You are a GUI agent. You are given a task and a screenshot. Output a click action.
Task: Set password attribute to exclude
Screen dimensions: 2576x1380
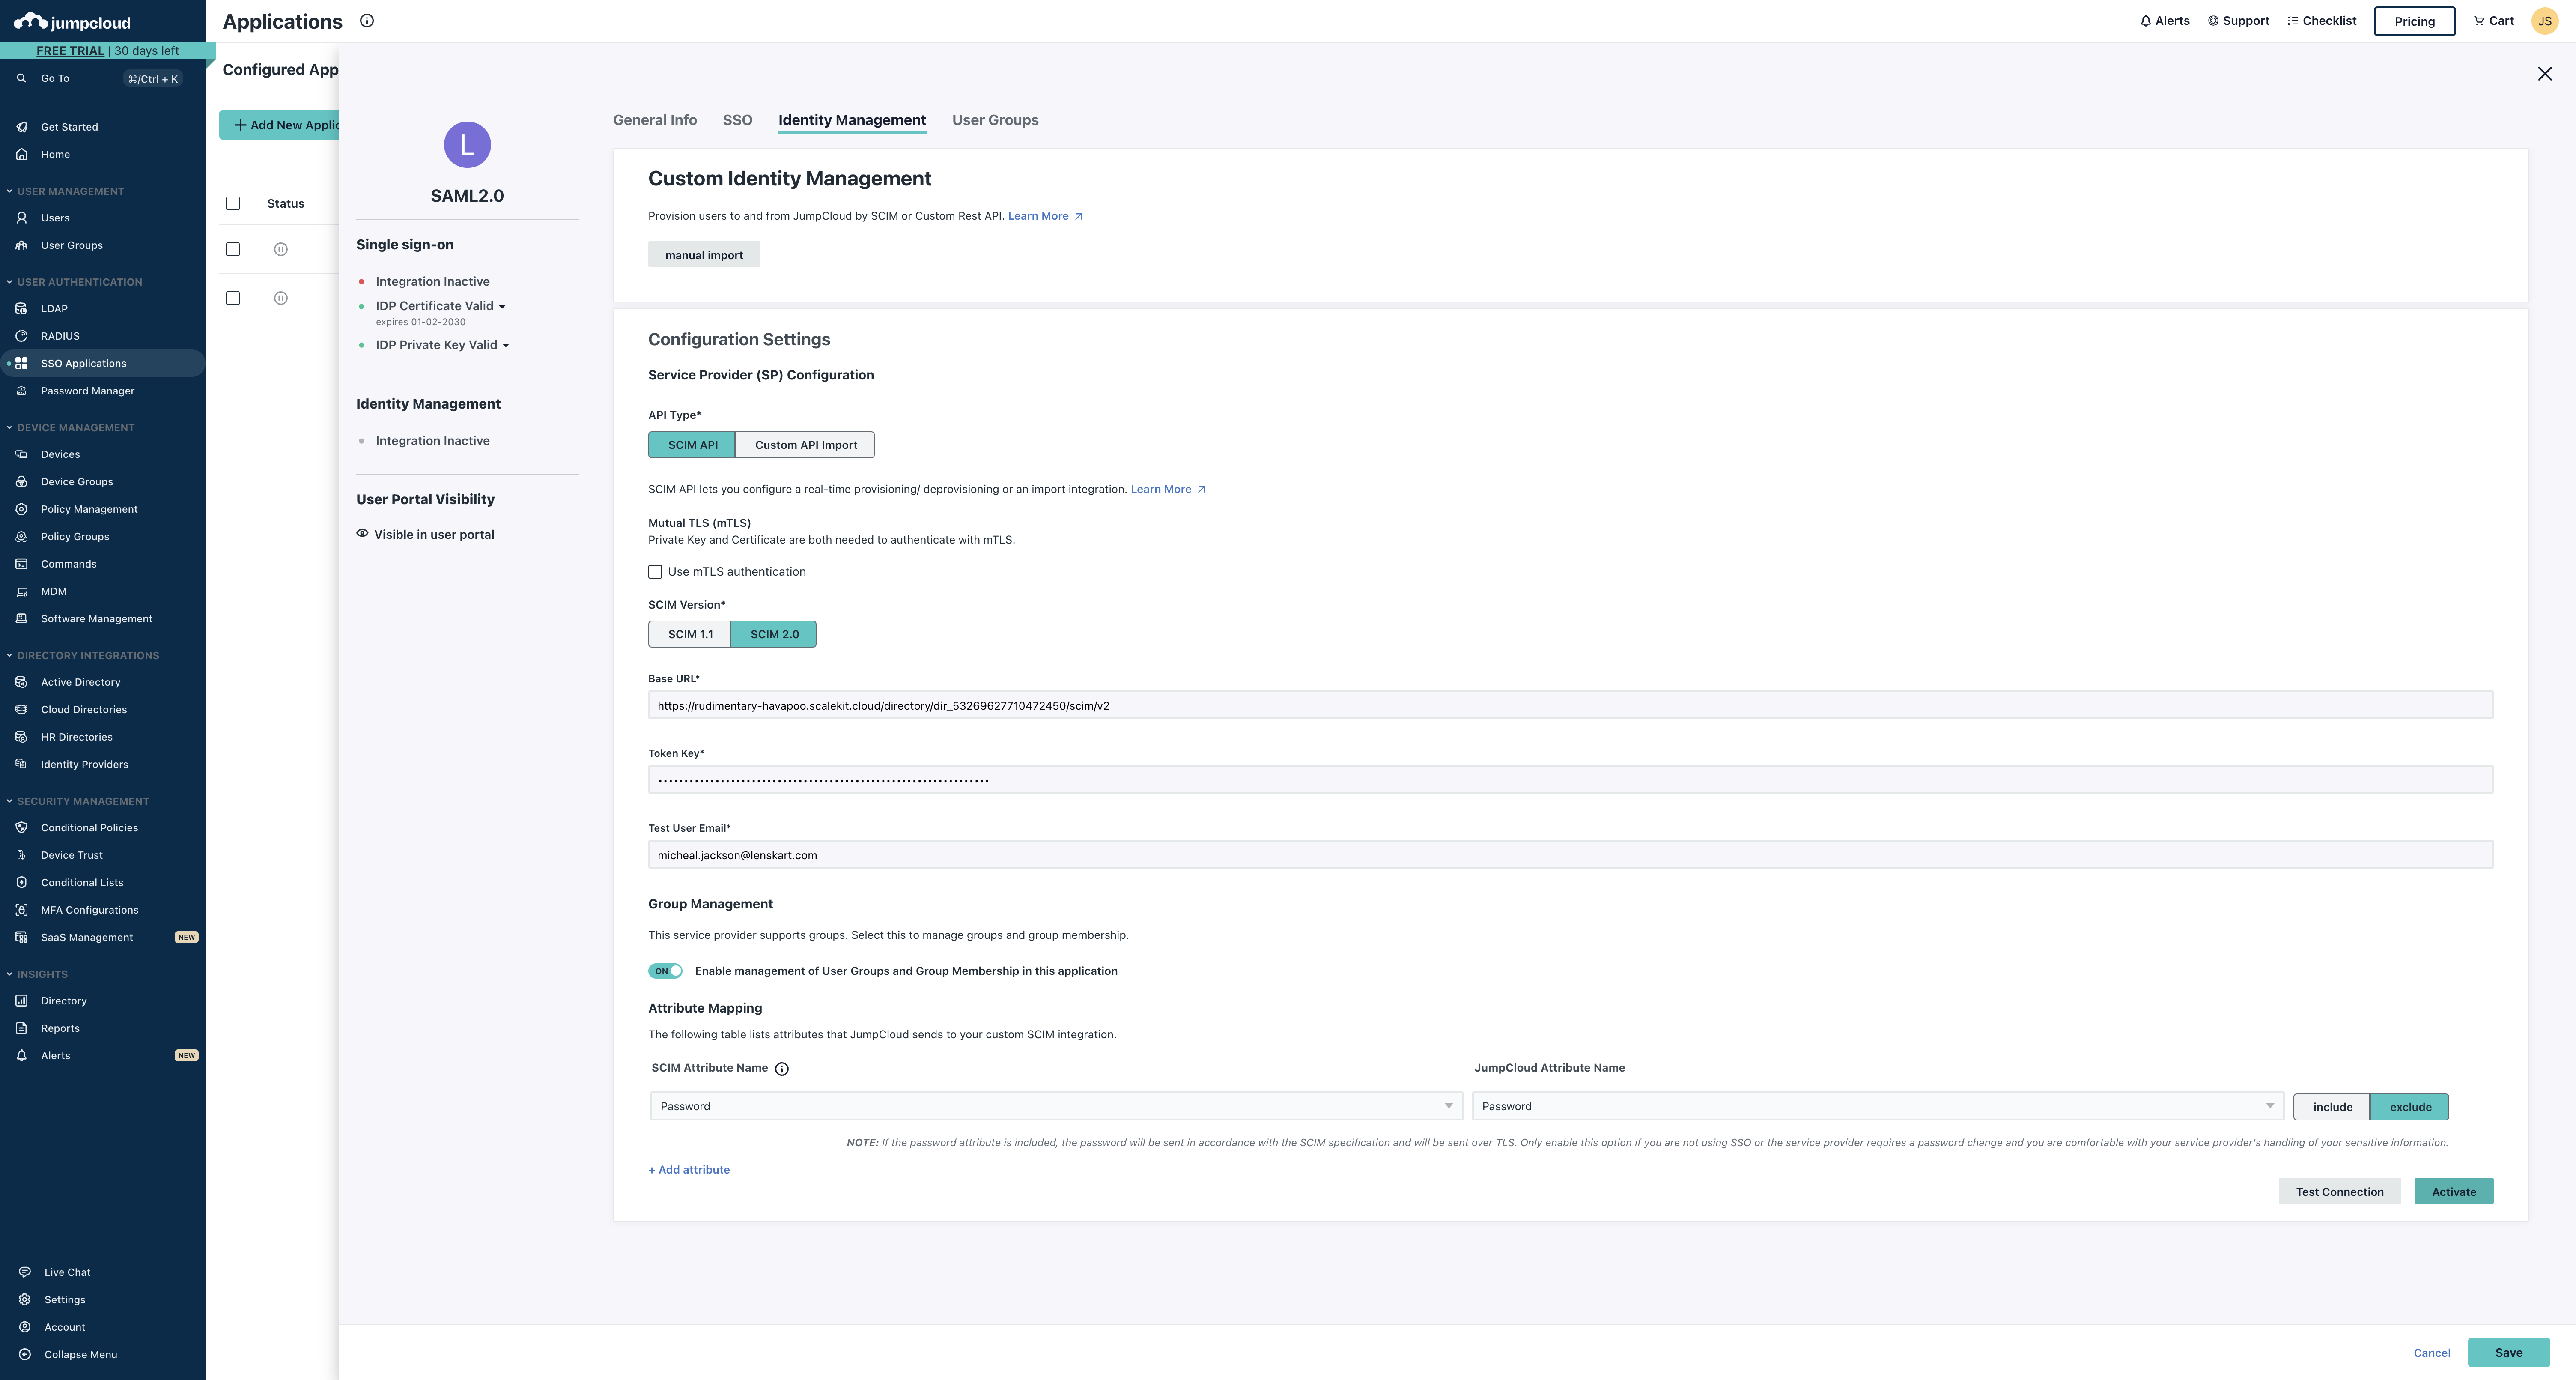coord(2410,1107)
